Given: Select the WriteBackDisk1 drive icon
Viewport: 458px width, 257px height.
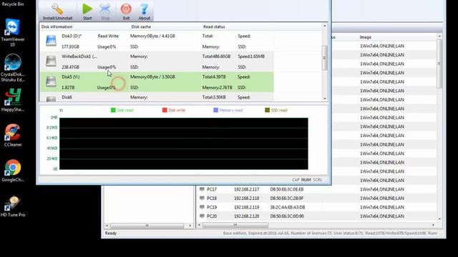Looking at the screenshot, I should point(51,61).
